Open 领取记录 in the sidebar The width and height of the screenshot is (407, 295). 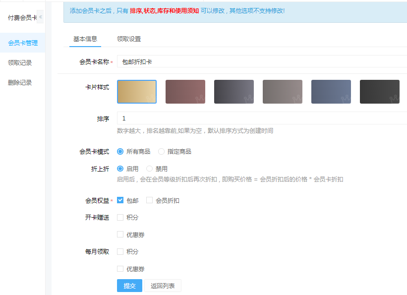pyautogui.click(x=20, y=62)
